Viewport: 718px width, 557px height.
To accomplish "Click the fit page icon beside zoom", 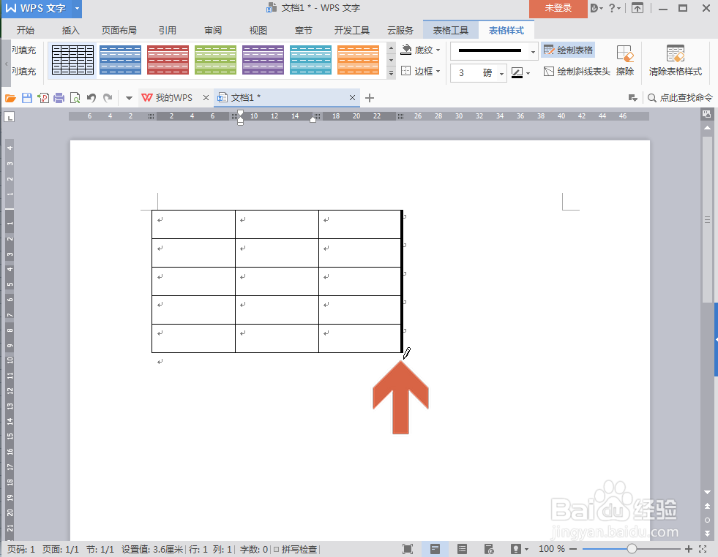I will pyautogui.click(x=703, y=549).
